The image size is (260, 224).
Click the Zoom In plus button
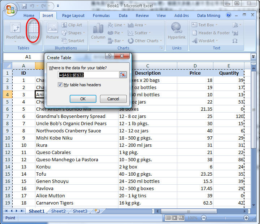(x=246, y=218)
